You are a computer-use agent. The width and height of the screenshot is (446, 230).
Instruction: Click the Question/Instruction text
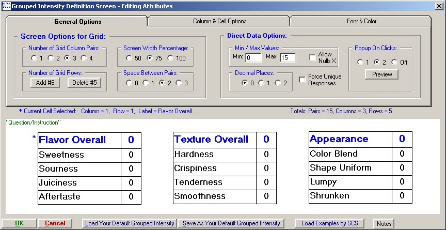point(33,122)
